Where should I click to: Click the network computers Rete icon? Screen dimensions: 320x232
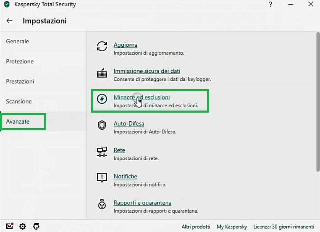point(102,152)
